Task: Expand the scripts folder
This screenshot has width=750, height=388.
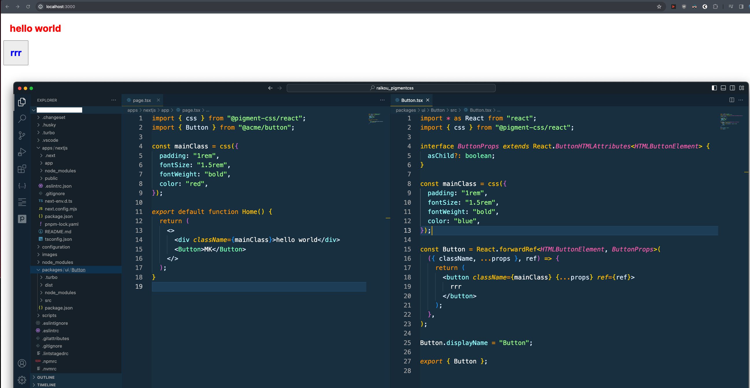Action: [76, 316]
